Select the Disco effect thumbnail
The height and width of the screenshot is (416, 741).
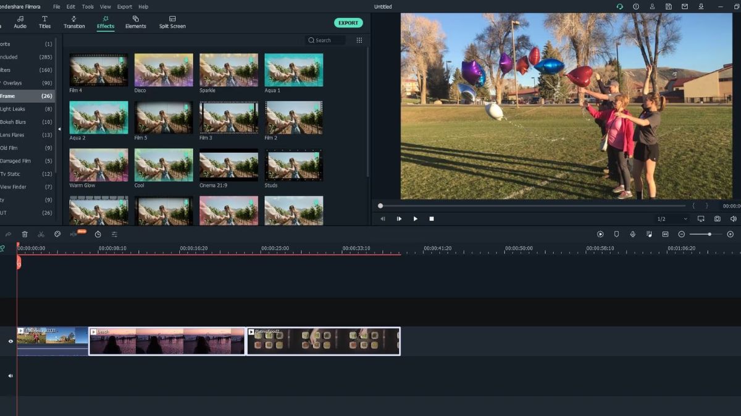click(x=163, y=70)
